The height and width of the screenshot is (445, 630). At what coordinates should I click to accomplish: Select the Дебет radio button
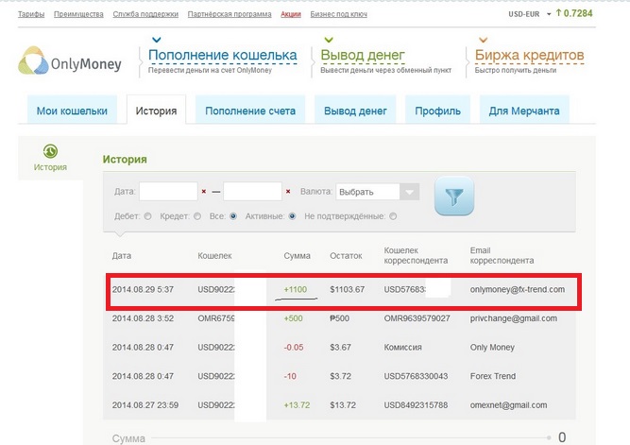[147, 216]
